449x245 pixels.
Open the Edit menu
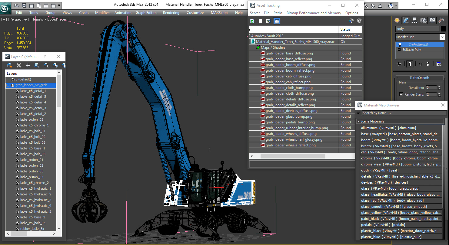19,13
